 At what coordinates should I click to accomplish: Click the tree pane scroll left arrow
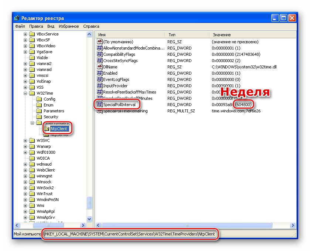click(17, 225)
